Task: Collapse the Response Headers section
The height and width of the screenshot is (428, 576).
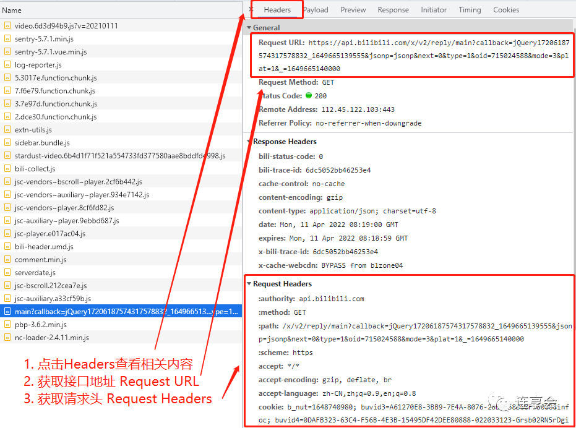Action: click(249, 142)
